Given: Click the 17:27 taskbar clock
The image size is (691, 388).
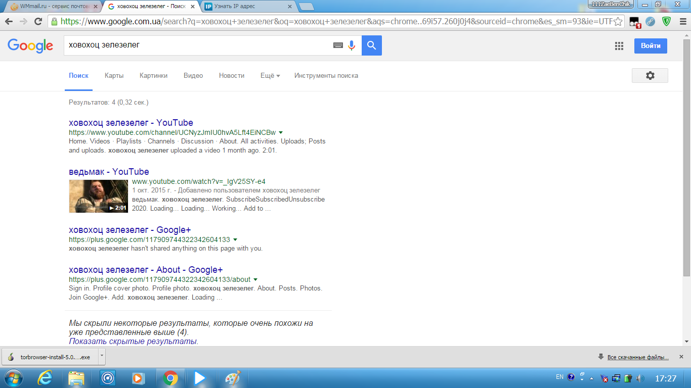Looking at the screenshot, I should [x=665, y=378].
